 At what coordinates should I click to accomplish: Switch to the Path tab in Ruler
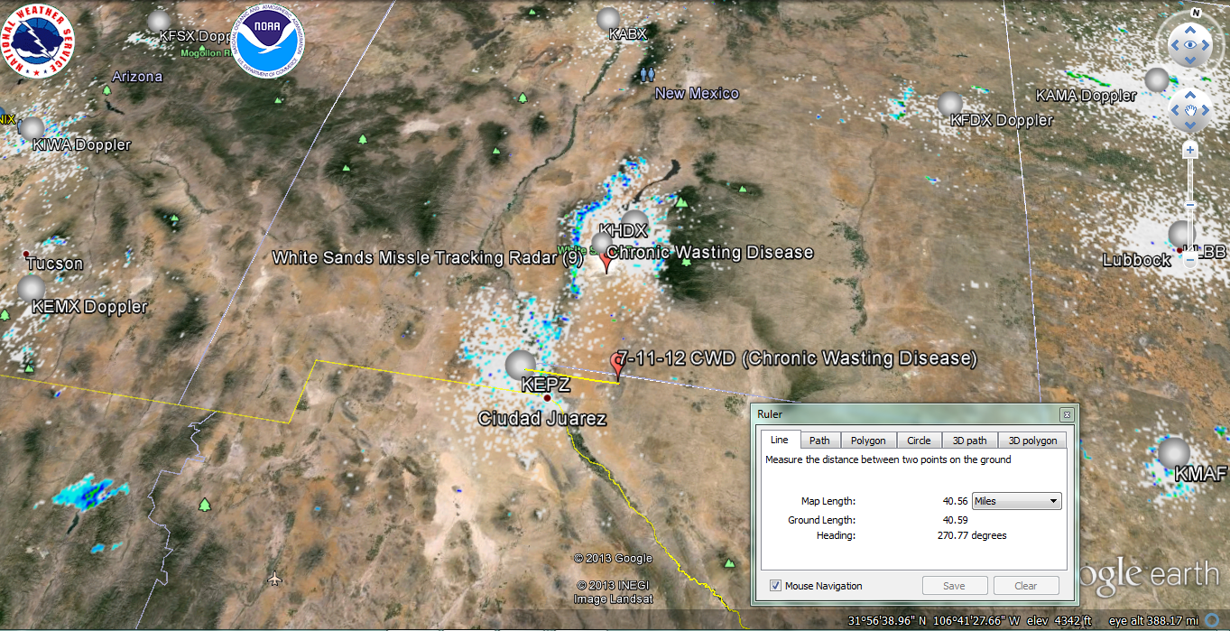tap(819, 441)
